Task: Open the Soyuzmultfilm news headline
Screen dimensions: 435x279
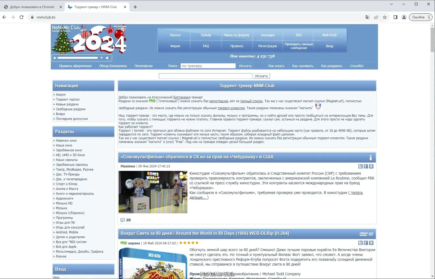Action: tap(197, 157)
